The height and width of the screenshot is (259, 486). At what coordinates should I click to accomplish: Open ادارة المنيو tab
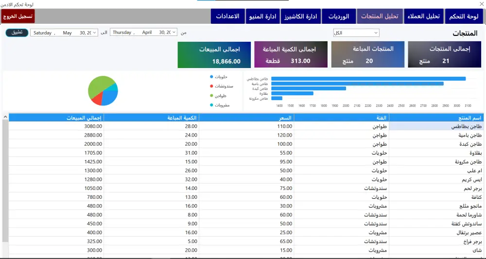click(262, 16)
